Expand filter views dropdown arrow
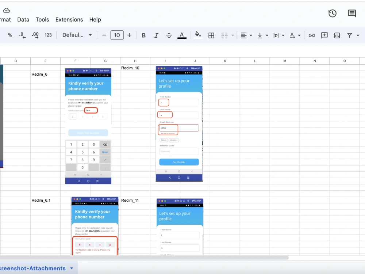 tap(358, 35)
